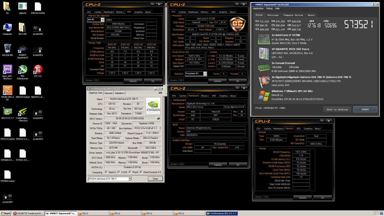
Task: Click Validate in CPU-Z Mainboard window
Action: [218, 165]
